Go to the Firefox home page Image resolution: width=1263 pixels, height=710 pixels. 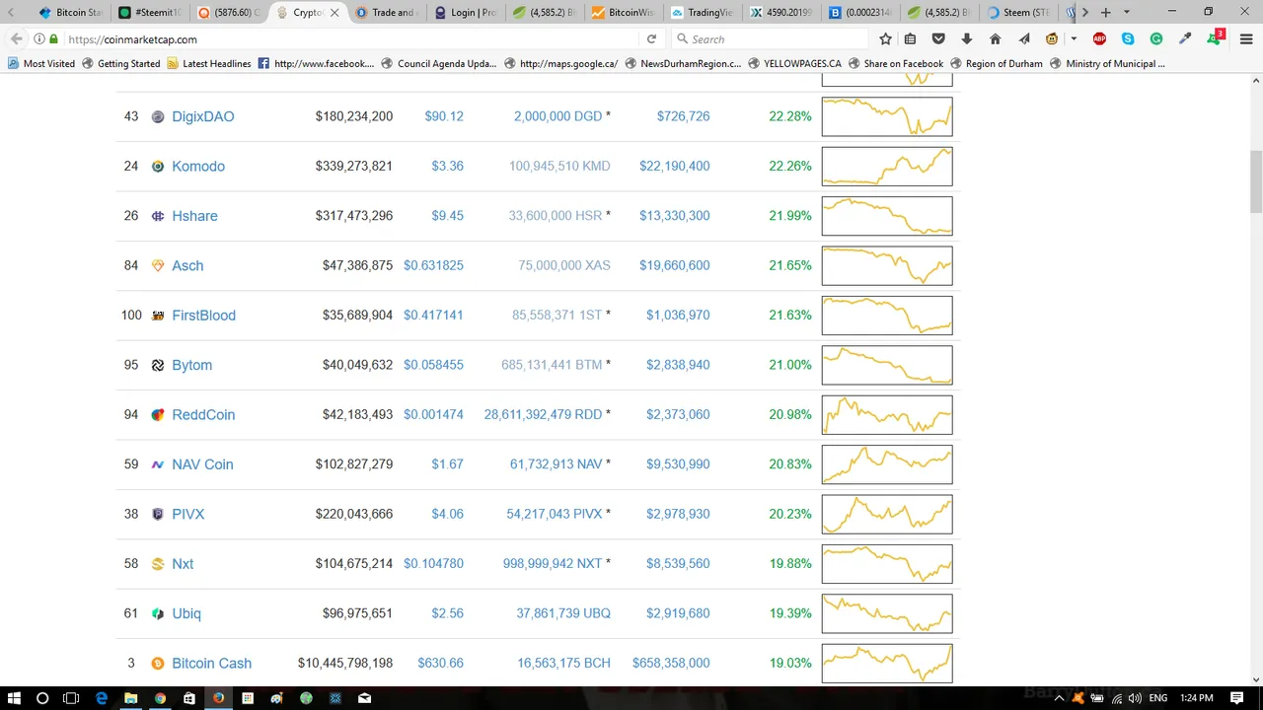(996, 38)
